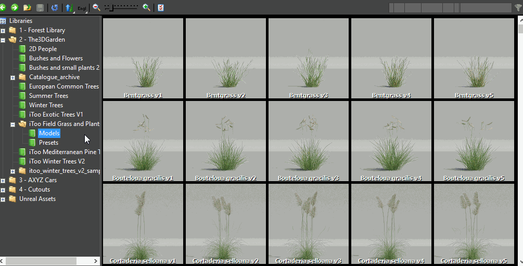The image size is (523, 266).
Task: Open library folder icon in toolbar
Action: [27, 8]
